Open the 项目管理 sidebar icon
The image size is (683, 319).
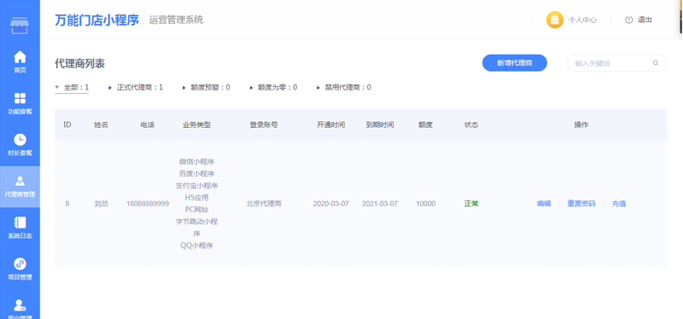20,264
